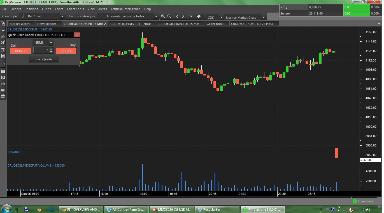Switch to CRUDEOIL14DECFUT 15 Min tab

click(180, 24)
